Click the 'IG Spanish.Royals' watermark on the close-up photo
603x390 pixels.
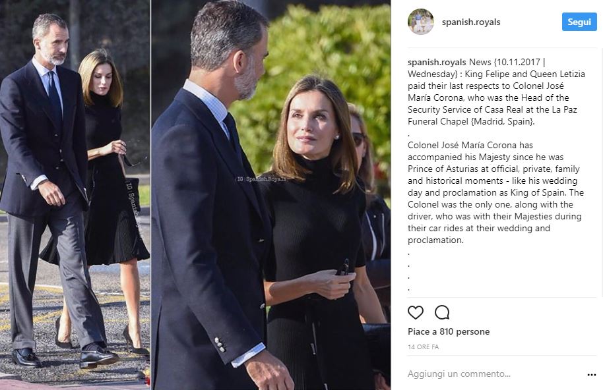[x=261, y=179]
